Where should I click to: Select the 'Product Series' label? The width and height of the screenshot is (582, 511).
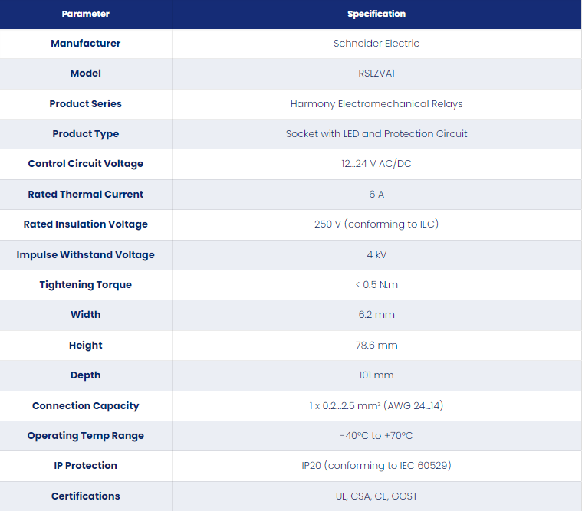click(85, 104)
